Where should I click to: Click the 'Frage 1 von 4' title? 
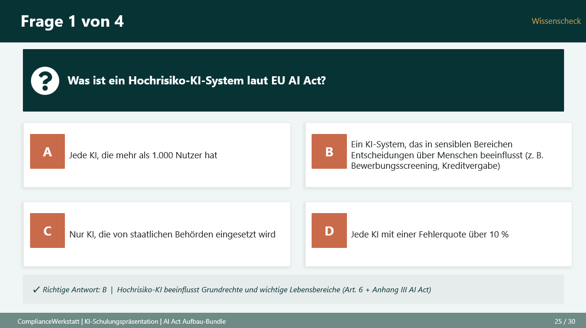coord(72,21)
